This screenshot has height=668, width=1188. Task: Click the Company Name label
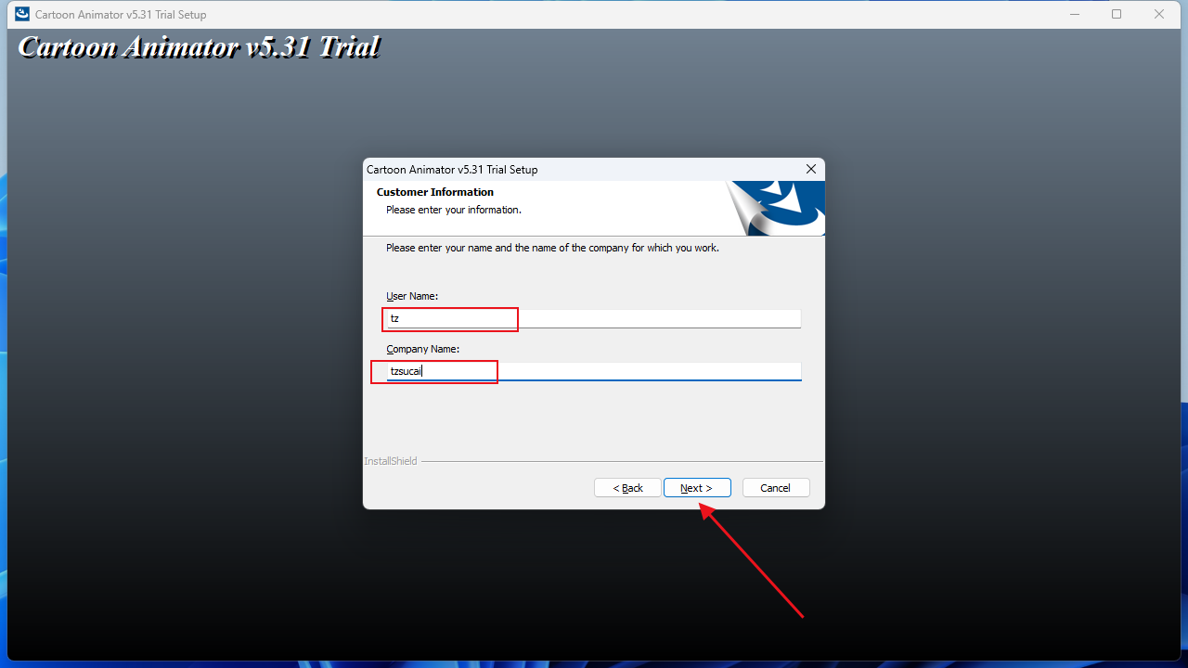423,349
